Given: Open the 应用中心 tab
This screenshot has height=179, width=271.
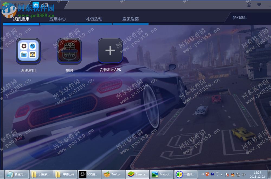Looking at the screenshot, I should tap(57, 19).
